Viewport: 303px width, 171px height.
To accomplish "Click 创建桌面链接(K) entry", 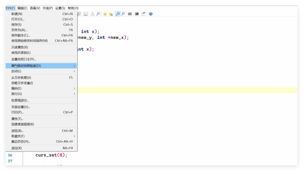I will pyautogui.click(x=41, y=124).
